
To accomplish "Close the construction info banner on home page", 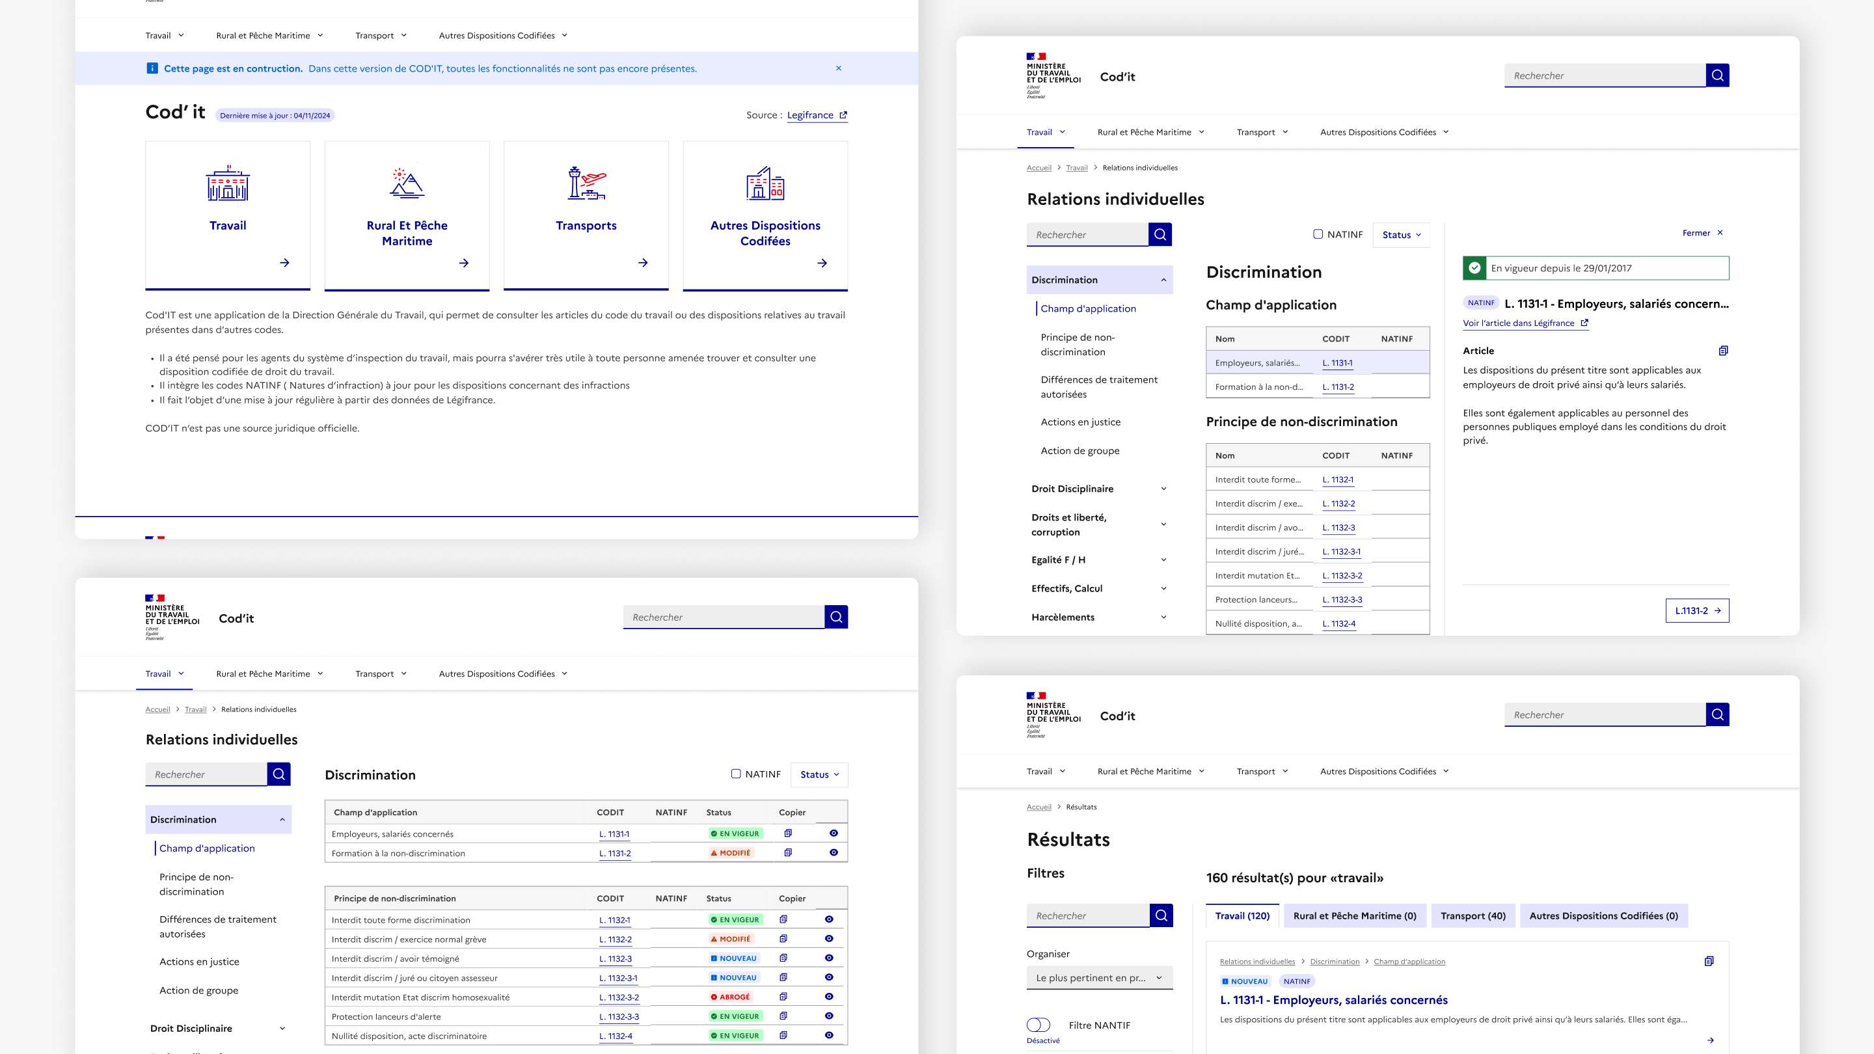I will click(838, 68).
